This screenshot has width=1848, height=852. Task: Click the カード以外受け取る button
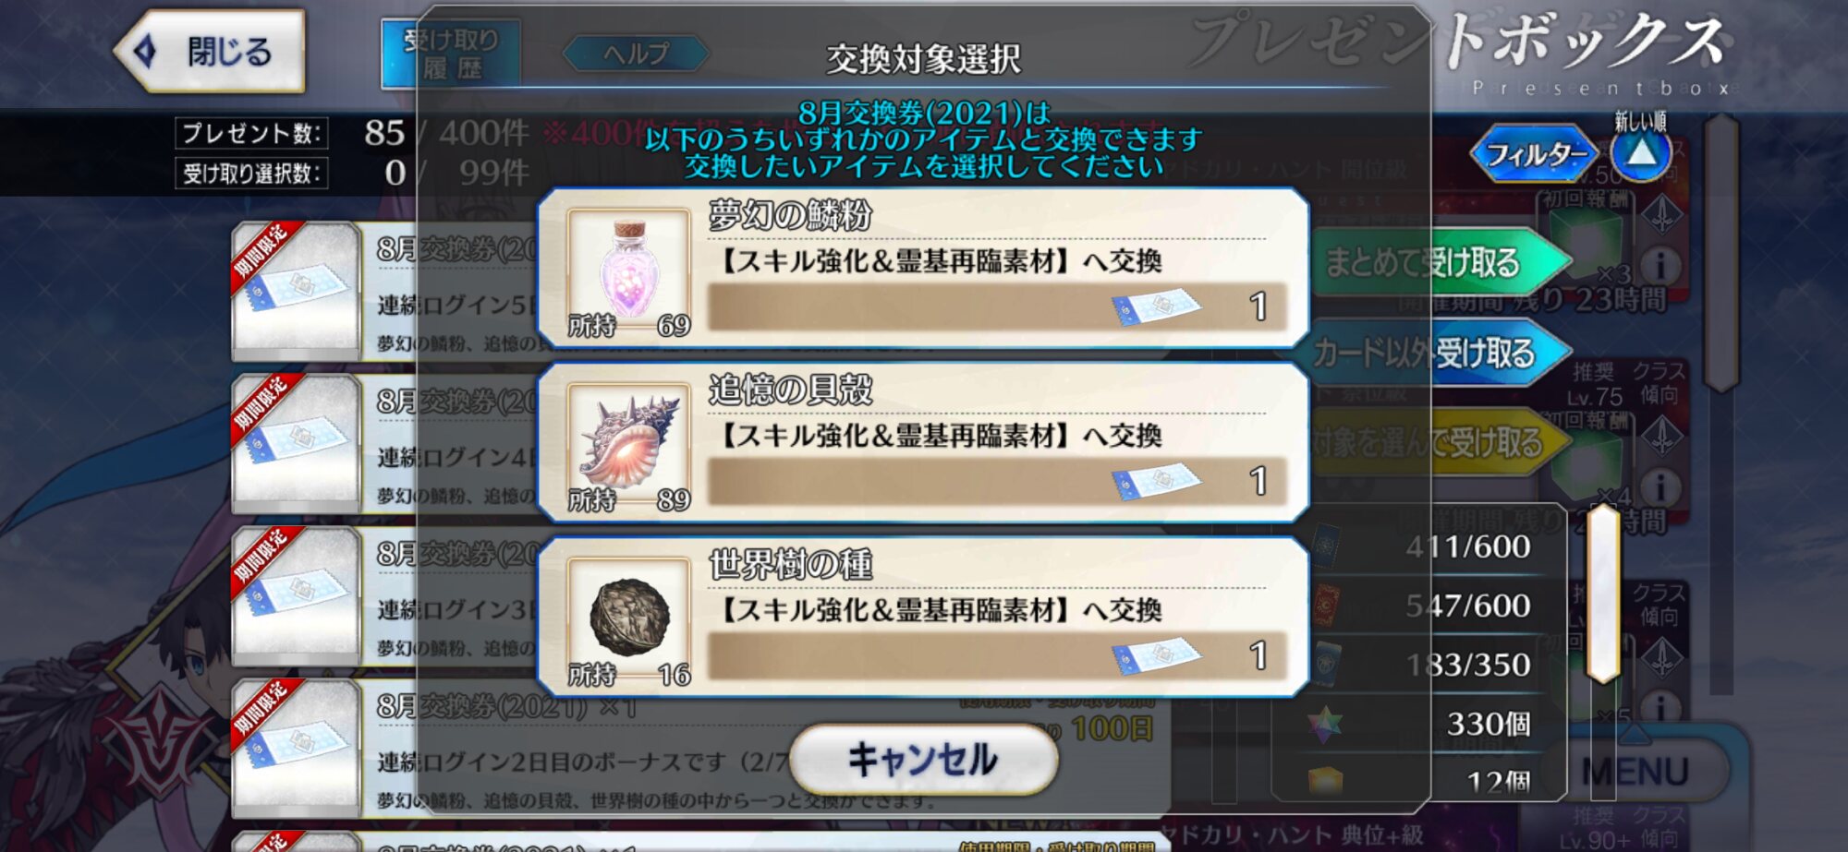pyautogui.click(x=1441, y=353)
